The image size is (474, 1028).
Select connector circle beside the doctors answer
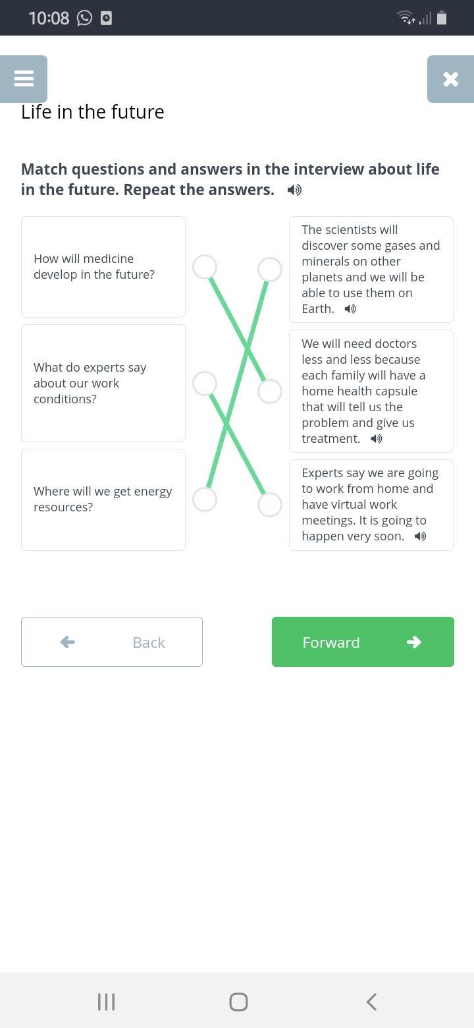click(x=270, y=391)
